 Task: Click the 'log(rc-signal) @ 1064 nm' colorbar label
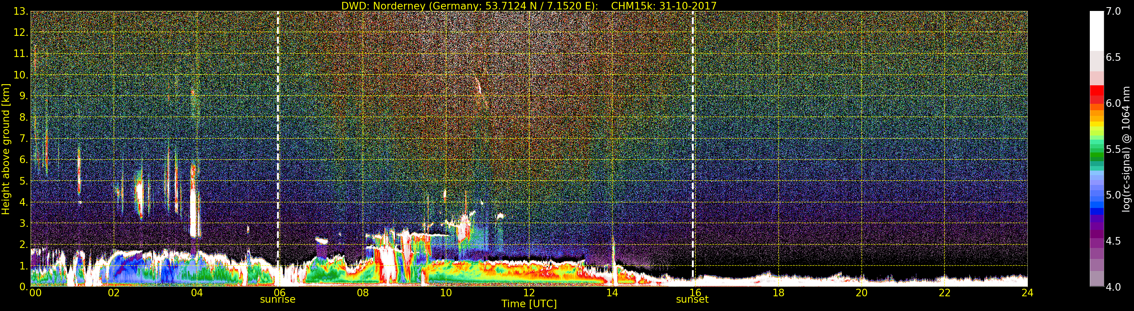1126,149
